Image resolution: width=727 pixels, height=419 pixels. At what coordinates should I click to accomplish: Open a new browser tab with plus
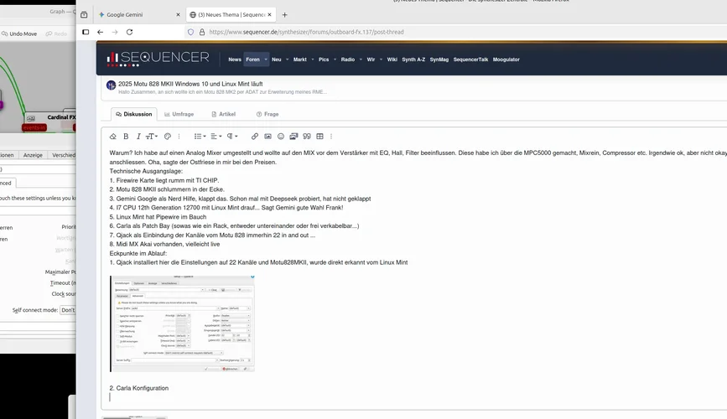[285, 15]
